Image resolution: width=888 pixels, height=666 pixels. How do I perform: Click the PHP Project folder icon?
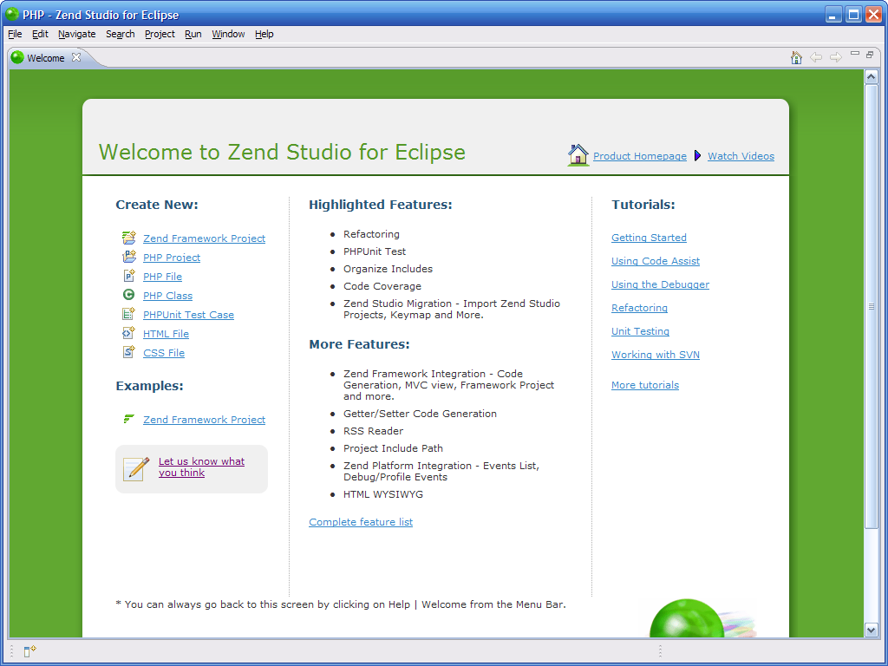[x=129, y=257]
